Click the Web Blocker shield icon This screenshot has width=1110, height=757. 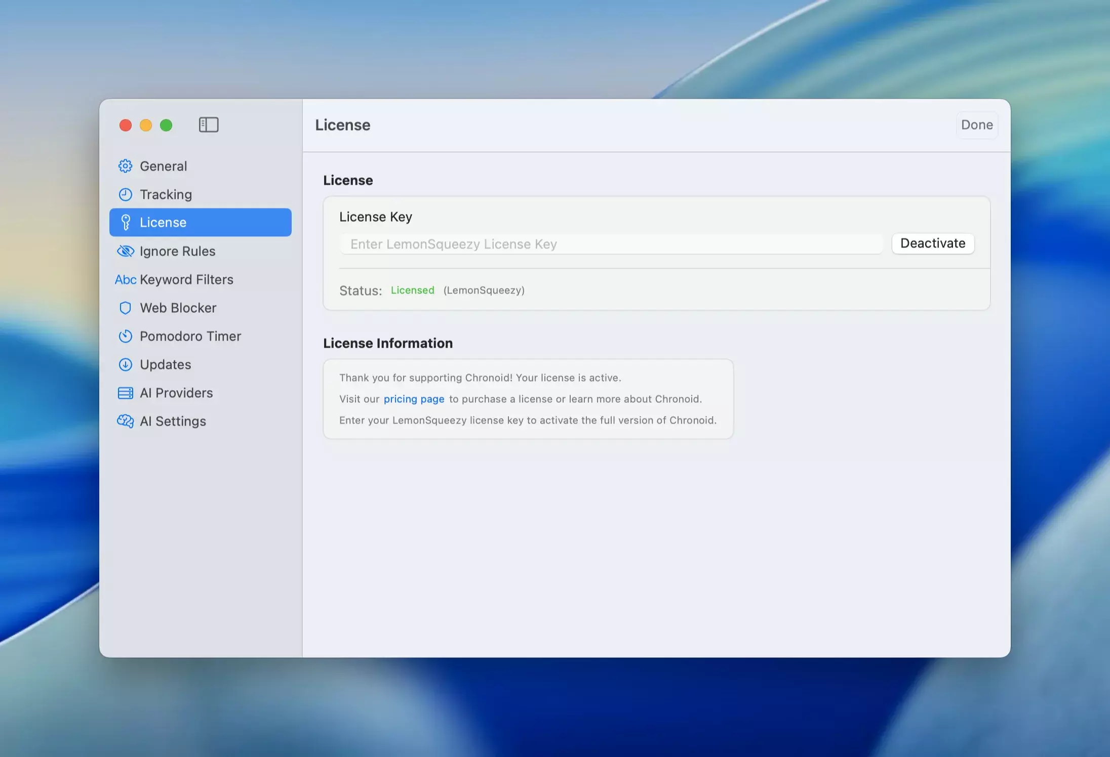point(125,308)
